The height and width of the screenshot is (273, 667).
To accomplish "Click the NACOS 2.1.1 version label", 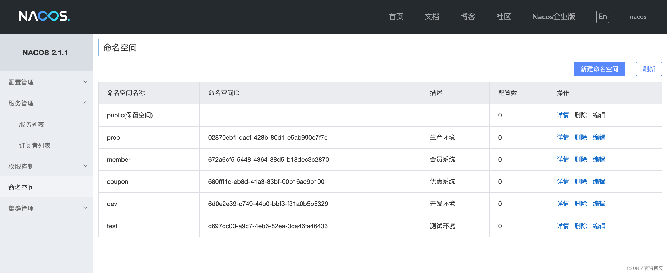I will pos(45,53).
